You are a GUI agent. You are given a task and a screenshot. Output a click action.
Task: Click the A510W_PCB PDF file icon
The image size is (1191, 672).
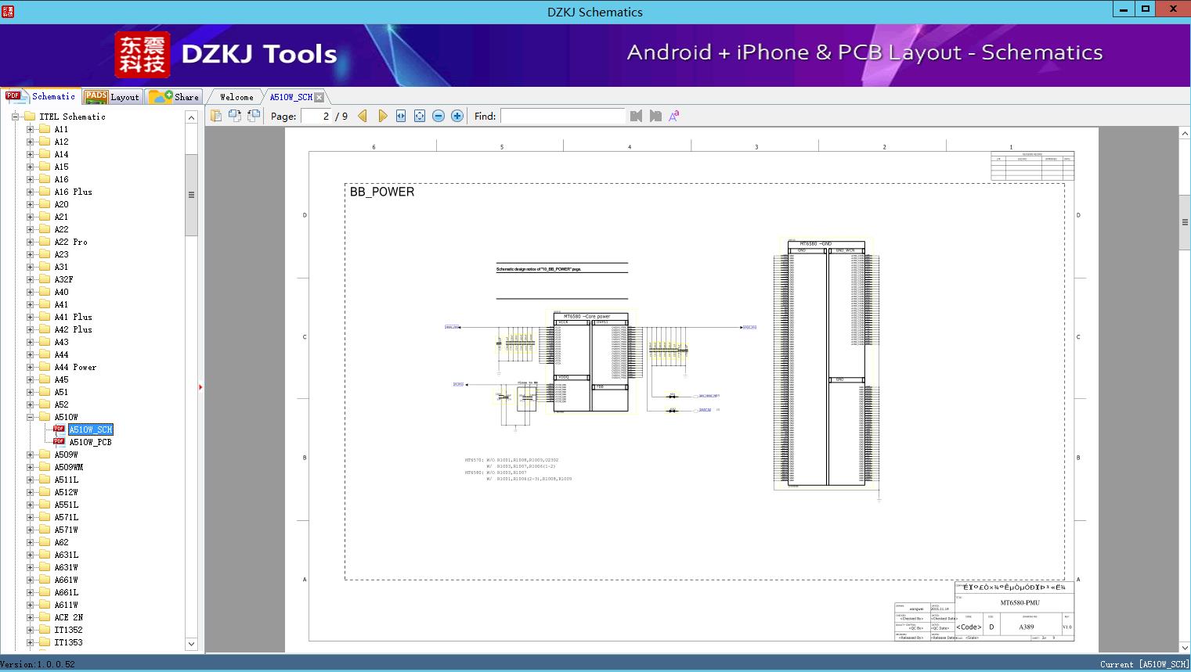click(59, 442)
